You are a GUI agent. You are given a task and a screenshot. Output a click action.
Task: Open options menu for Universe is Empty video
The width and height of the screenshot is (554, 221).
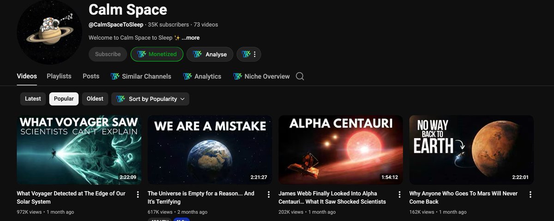tap(269, 195)
